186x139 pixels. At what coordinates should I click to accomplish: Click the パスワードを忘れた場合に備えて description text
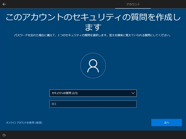point(92,35)
